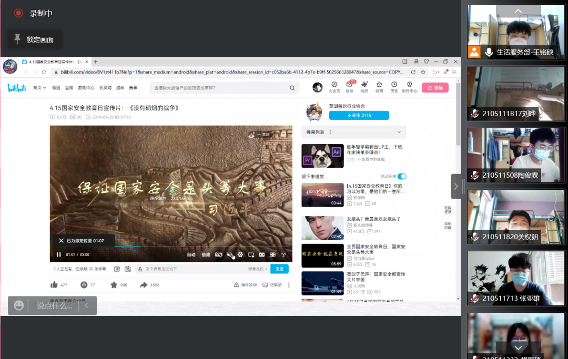Open the 倍速 playback speed menu
This screenshot has height=359, width=568.
point(206,255)
